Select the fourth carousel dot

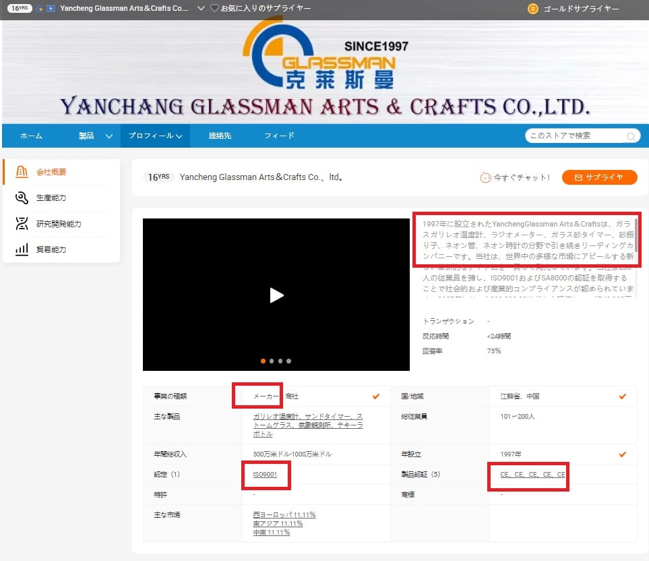[x=289, y=361]
